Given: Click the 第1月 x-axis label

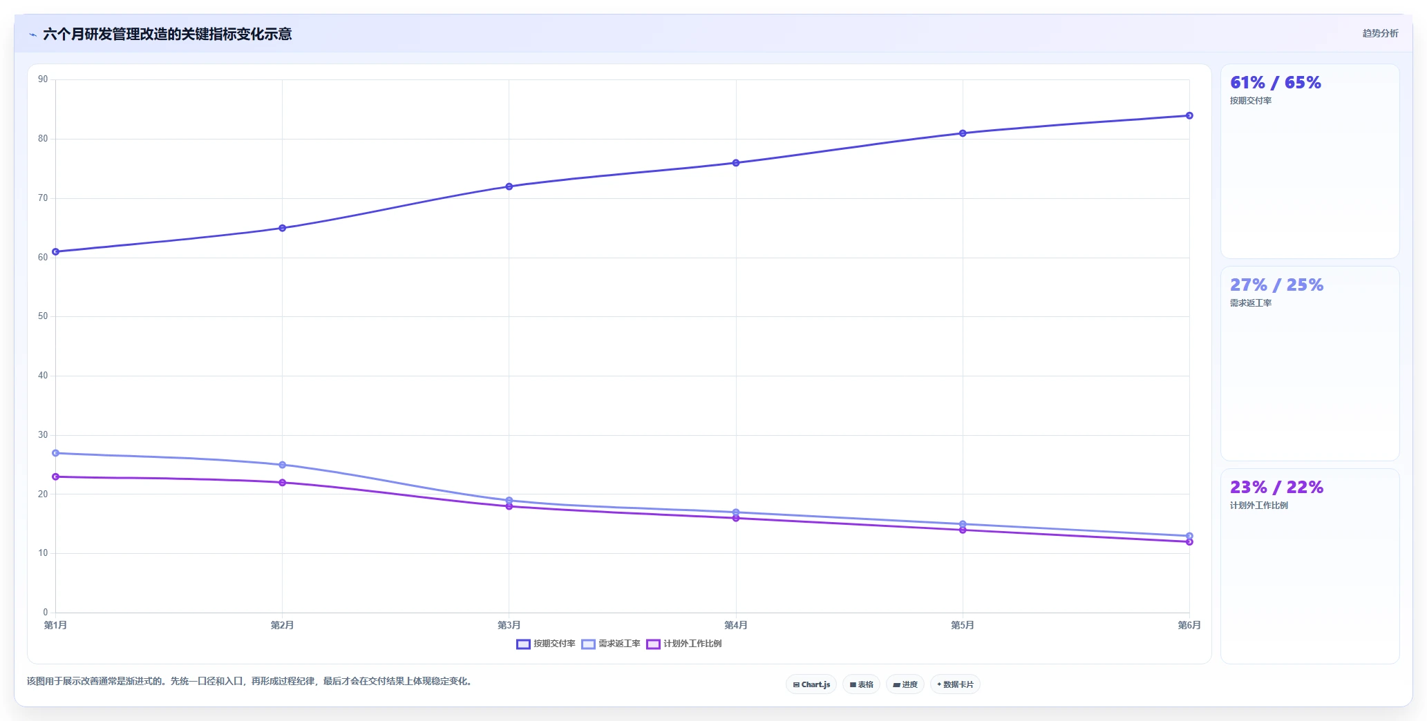Looking at the screenshot, I should click(x=55, y=625).
